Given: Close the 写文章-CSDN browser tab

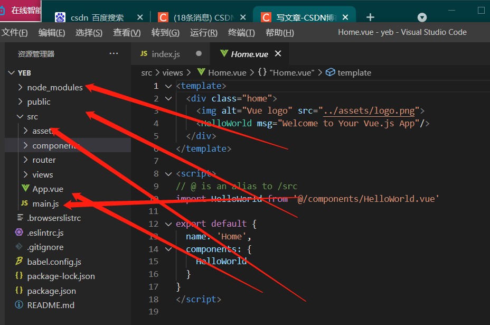Looking at the screenshot, I should [345, 17].
